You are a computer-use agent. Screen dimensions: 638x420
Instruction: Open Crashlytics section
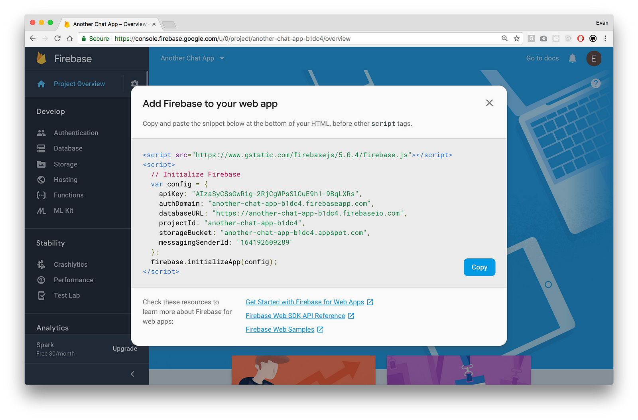[71, 264]
